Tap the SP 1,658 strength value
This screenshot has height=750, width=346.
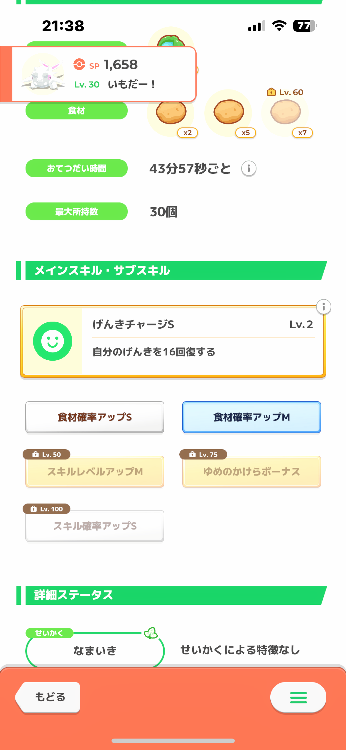[120, 65]
